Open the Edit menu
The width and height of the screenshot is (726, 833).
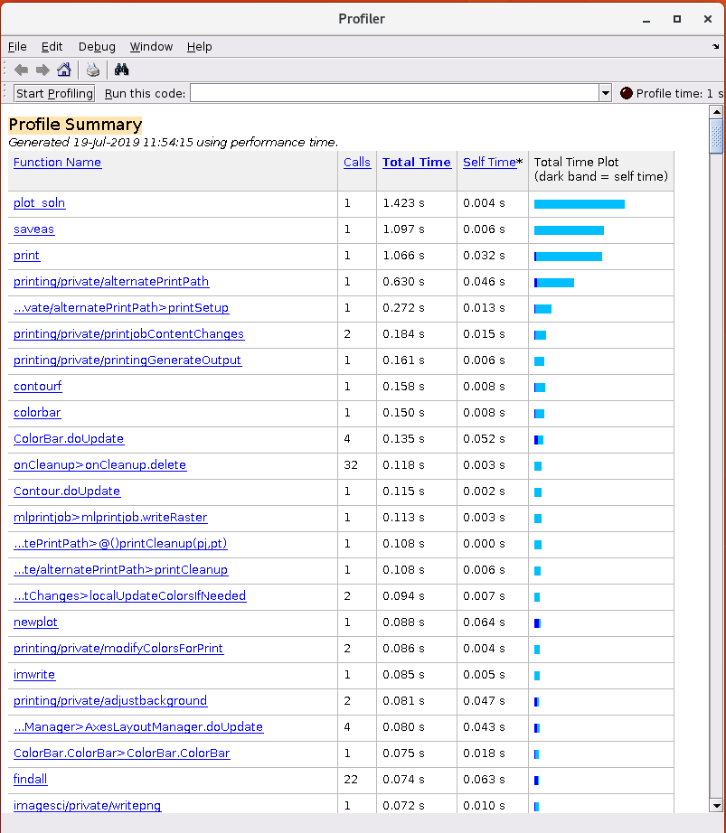[52, 47]
